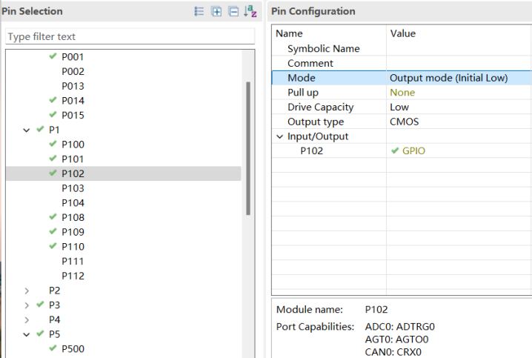Screen dimensions: 532x358
Task: Open the Pull up value 'None' dropdown
Action: tap(459, 93)
